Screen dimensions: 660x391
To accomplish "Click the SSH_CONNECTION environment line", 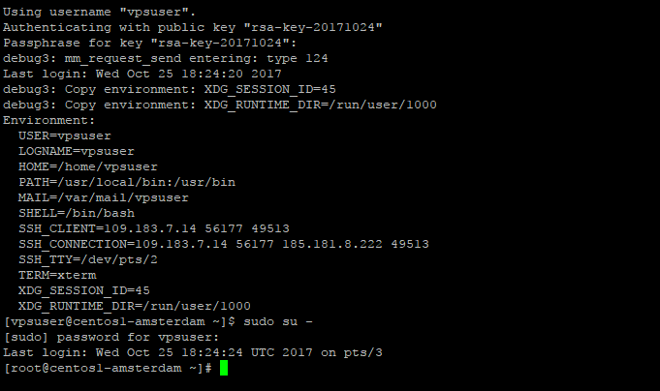I will point(224,244).
